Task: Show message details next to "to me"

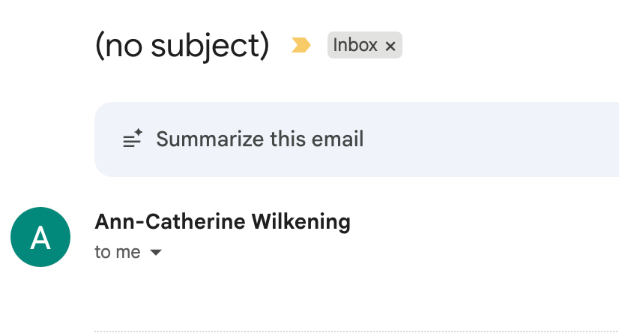Action: [156, 253]
